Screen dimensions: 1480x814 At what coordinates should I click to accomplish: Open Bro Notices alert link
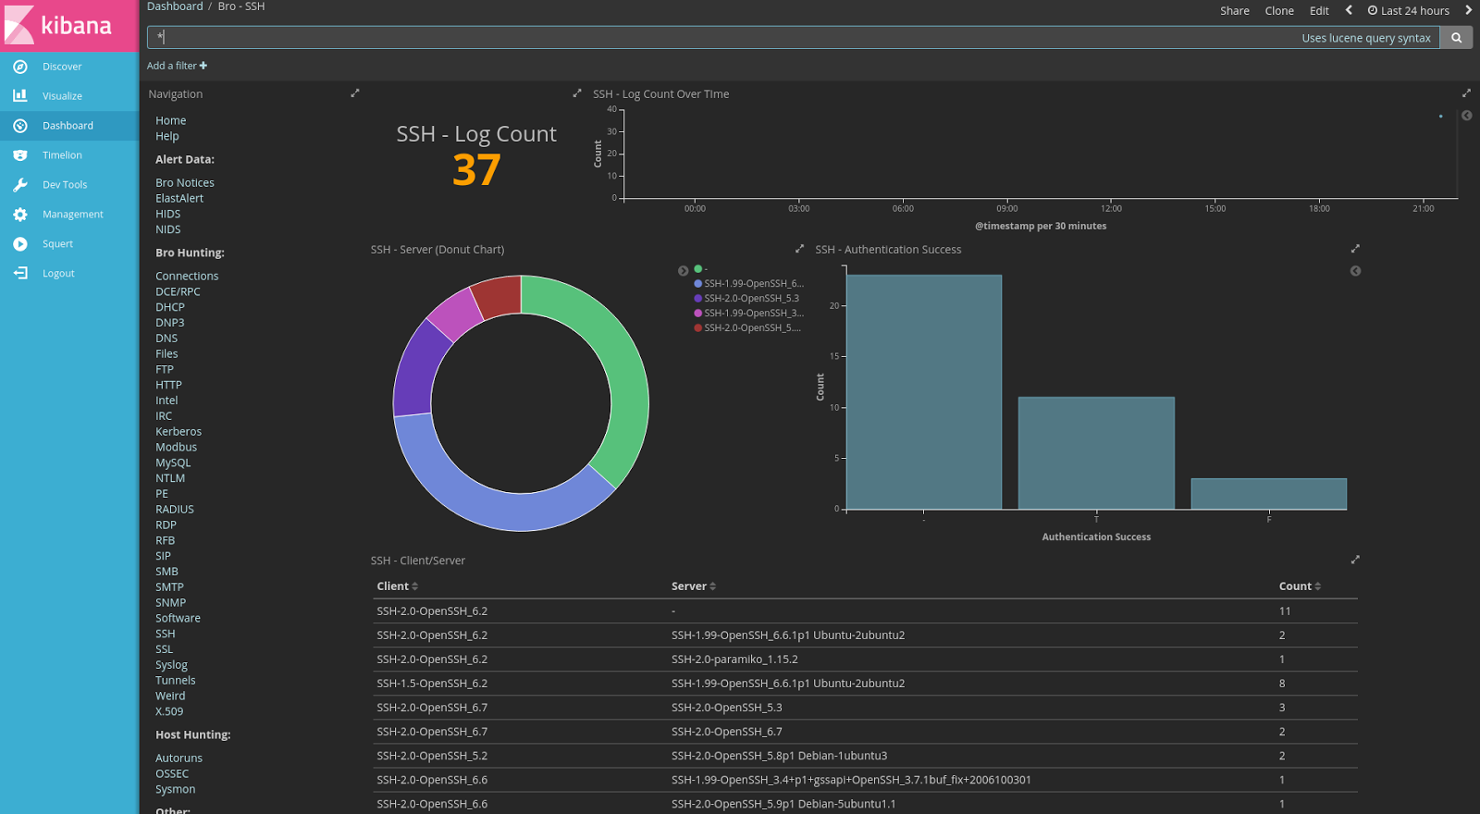tap(185, 183)
